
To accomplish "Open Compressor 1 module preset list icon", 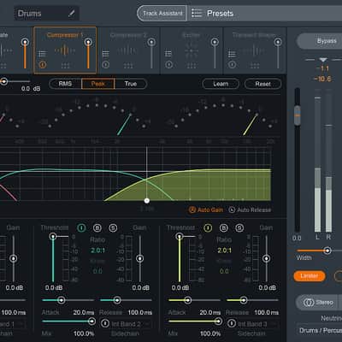I will point(42,54).
